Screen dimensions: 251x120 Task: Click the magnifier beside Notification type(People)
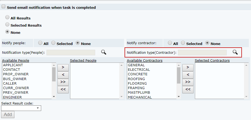[103, 52]
